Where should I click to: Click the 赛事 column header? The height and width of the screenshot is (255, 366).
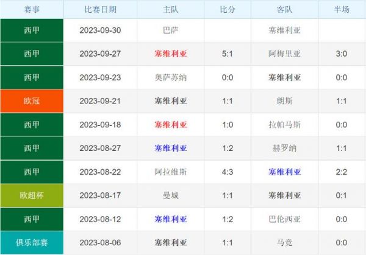point(32,9)
